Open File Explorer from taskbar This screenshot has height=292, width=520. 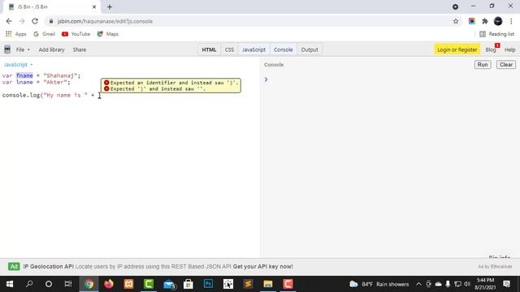(268, 284)
